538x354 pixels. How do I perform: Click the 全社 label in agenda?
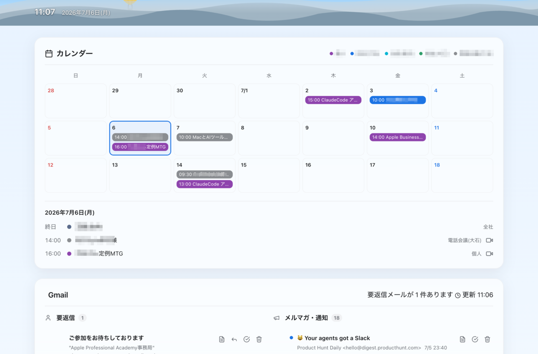(x=488, y=227)
